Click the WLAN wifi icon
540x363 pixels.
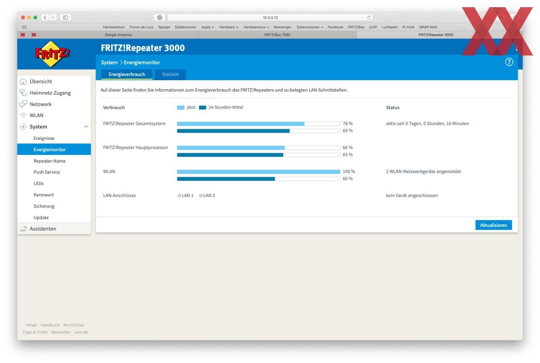click(x=23, y=115)
